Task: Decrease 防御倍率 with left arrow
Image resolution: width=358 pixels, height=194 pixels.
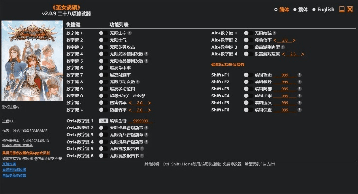Action: 130,110
